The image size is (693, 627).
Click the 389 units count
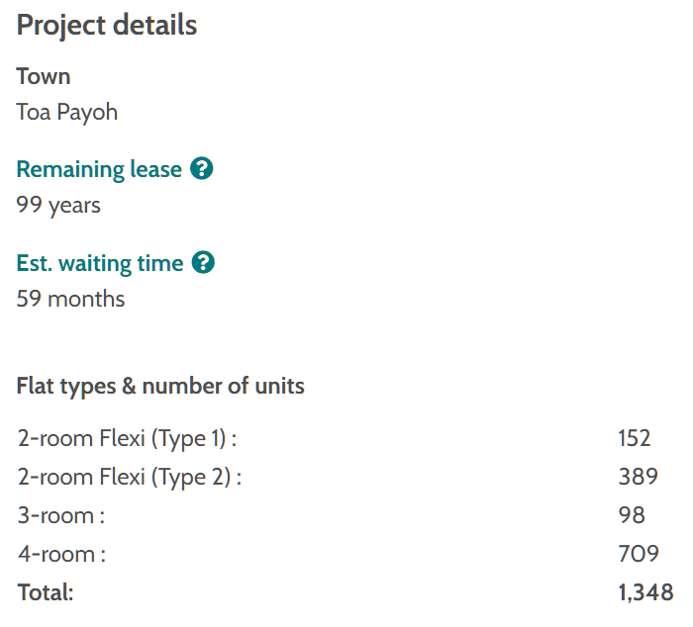pyautogui.click(x=638, y=477)
